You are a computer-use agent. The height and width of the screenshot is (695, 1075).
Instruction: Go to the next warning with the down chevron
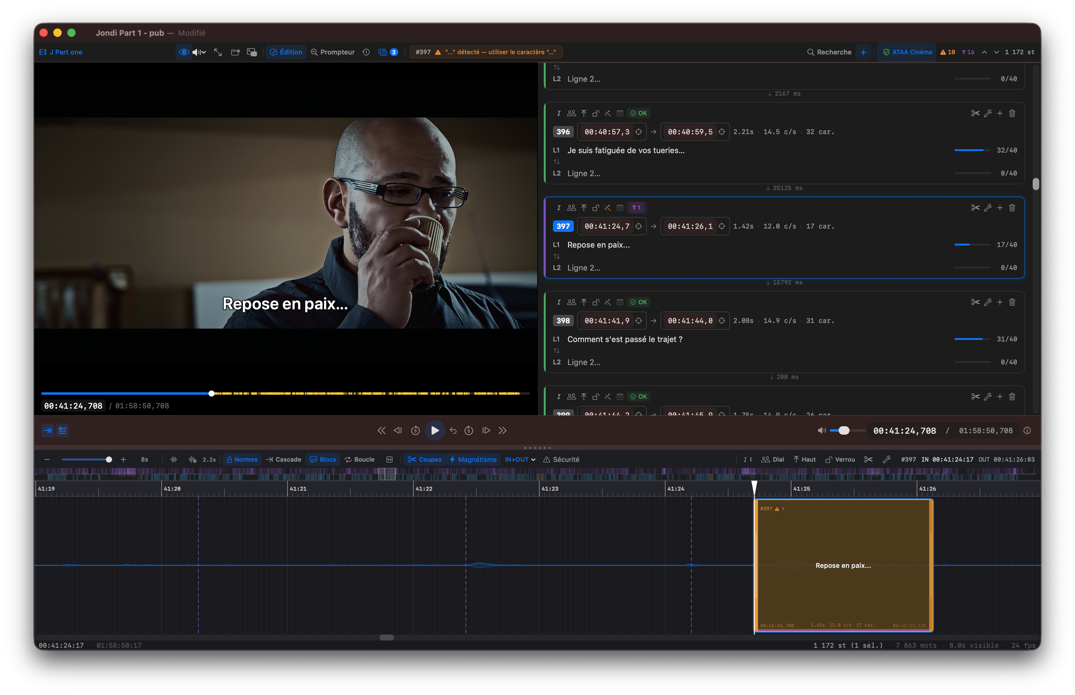[x=996, y=52]
